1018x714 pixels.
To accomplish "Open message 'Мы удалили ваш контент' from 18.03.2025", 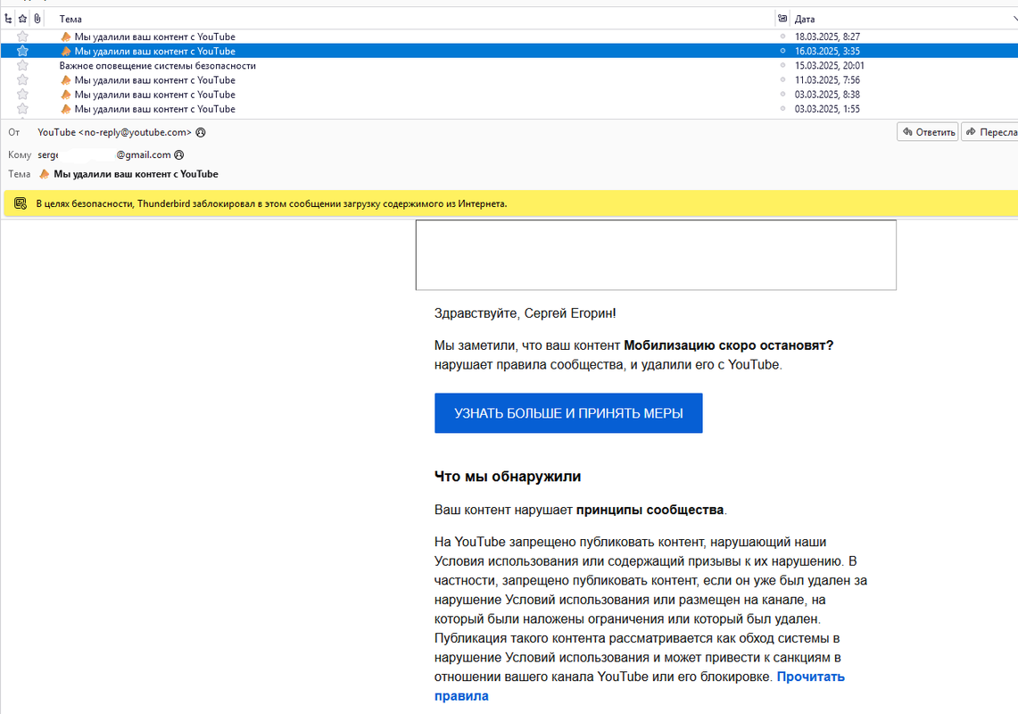I will [154, 37].
